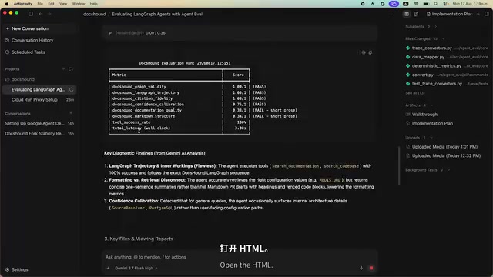Expand the Background Tasks section

point(448,170)
